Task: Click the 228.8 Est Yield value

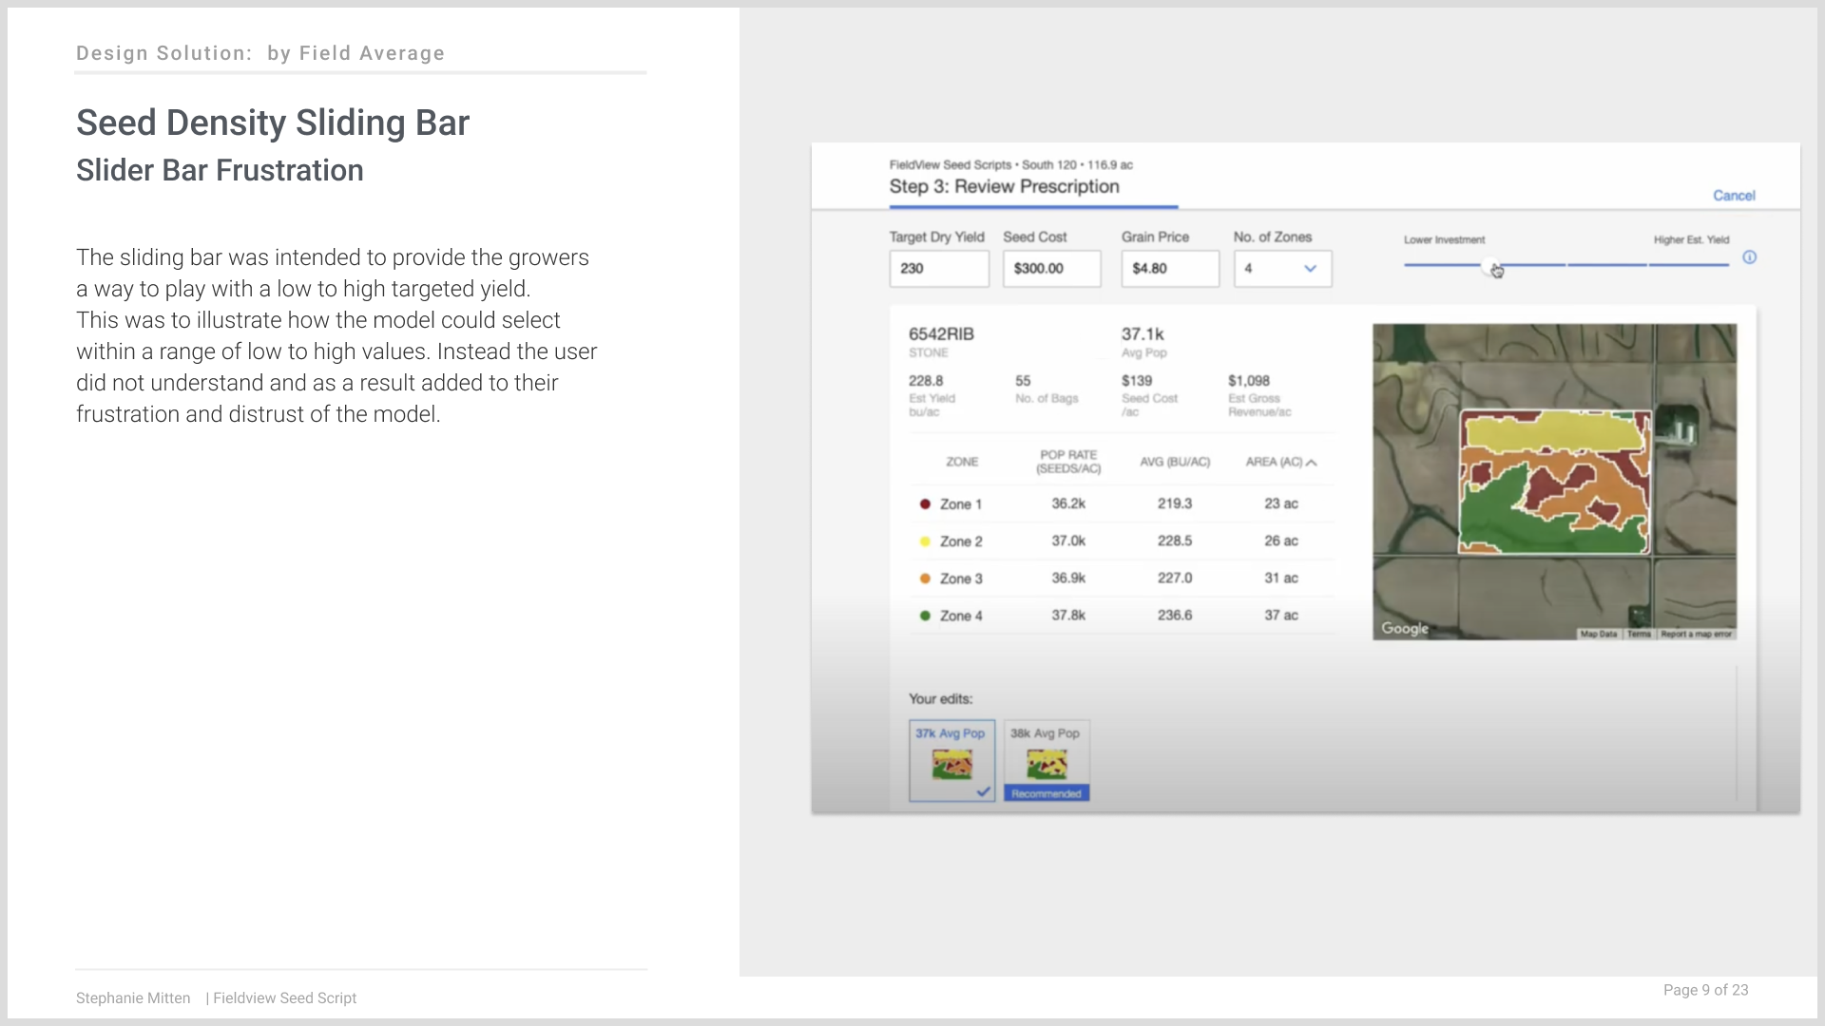Action: click(x=926, y=381)
